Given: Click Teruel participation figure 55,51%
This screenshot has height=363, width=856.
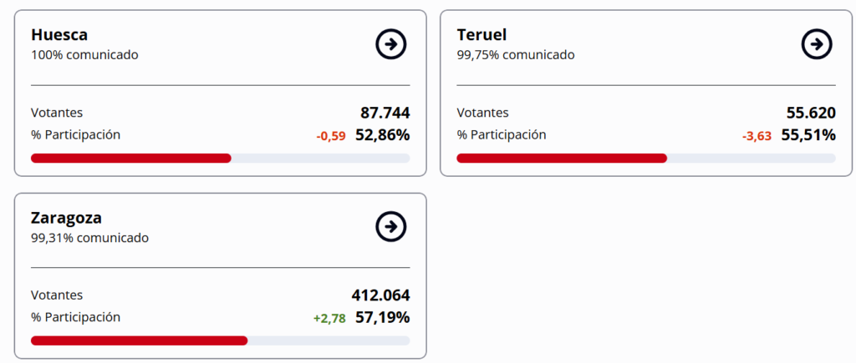Looking at the screenshot, I should pos(808,135).
